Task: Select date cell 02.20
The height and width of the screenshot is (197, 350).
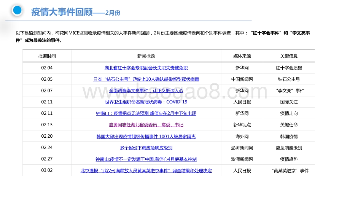Action: pyautogui.click(x=47, y=136)
